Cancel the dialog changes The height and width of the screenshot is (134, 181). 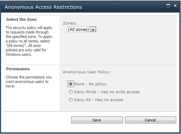click(151, 120)
